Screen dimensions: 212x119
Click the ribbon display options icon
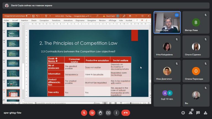(130, 16)
